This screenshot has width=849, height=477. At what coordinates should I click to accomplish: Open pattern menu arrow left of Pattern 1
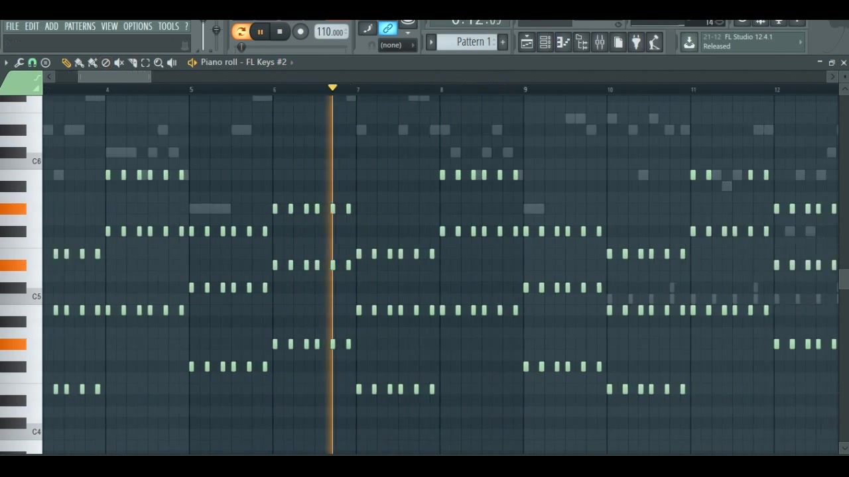point(430,42)
